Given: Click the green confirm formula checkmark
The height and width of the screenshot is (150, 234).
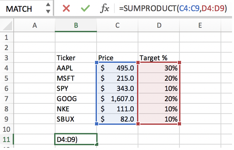Looking at the screenshot, I should 85,8.
